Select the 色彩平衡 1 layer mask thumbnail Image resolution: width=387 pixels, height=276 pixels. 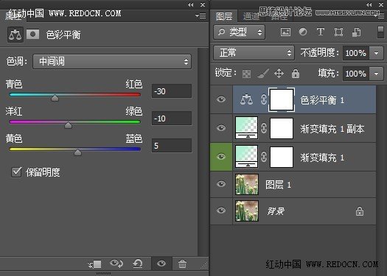282,99
